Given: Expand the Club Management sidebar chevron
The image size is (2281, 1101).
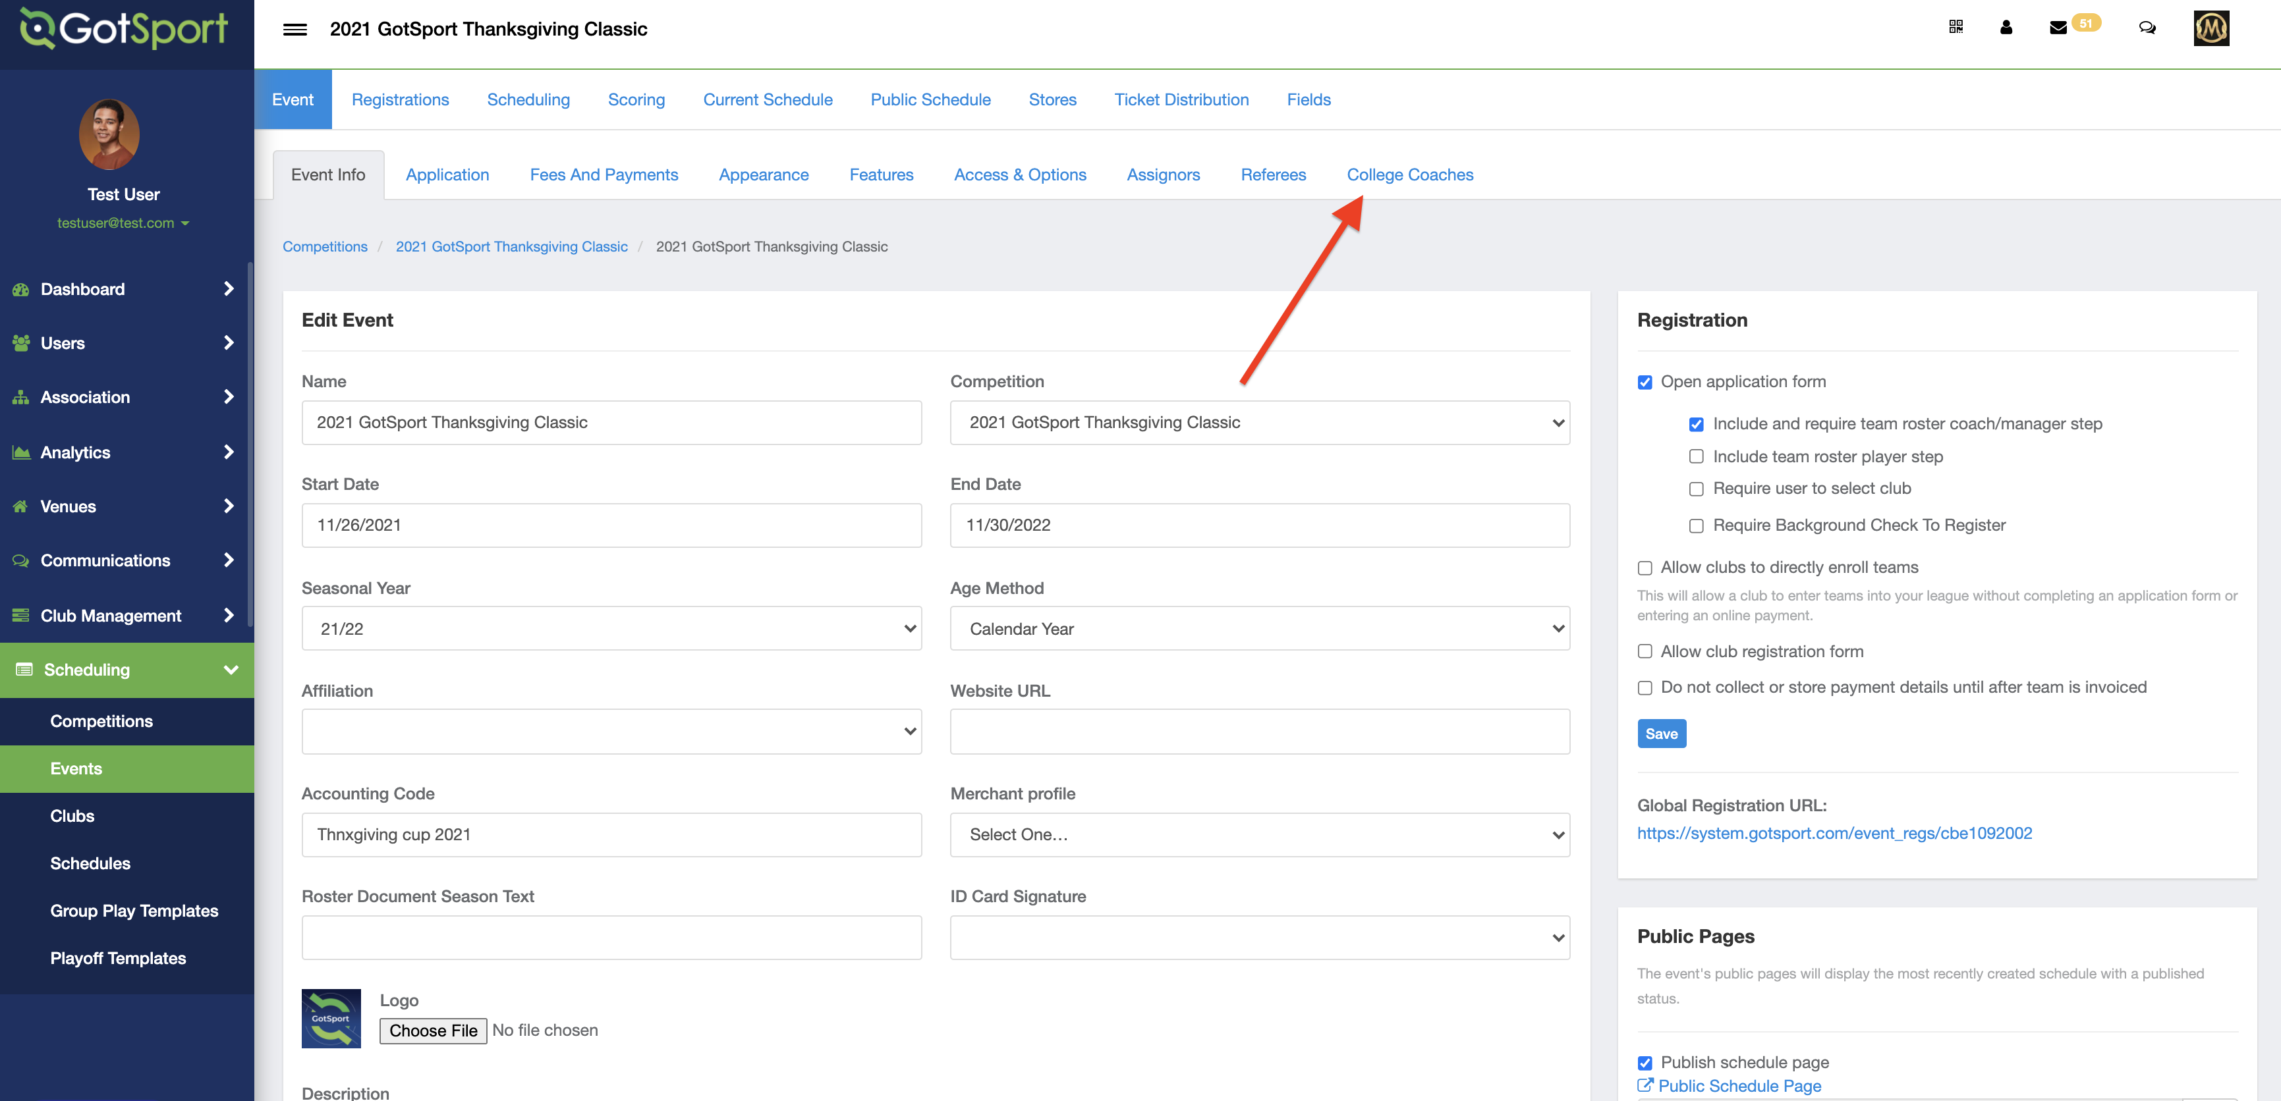Looking at the screenshot, I should coord(229,615).
